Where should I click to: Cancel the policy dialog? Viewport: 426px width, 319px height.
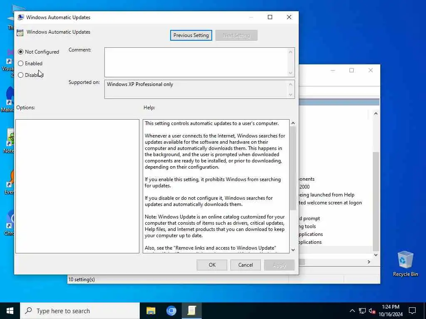click(245, 265)
